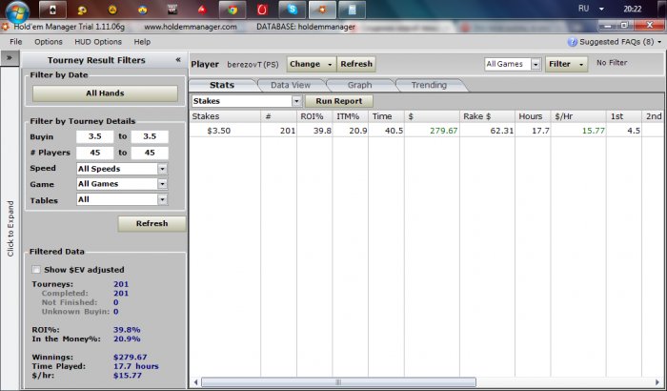The image size is (667, 391).
Task: Open the HUD Options menu
Action: 94,42
